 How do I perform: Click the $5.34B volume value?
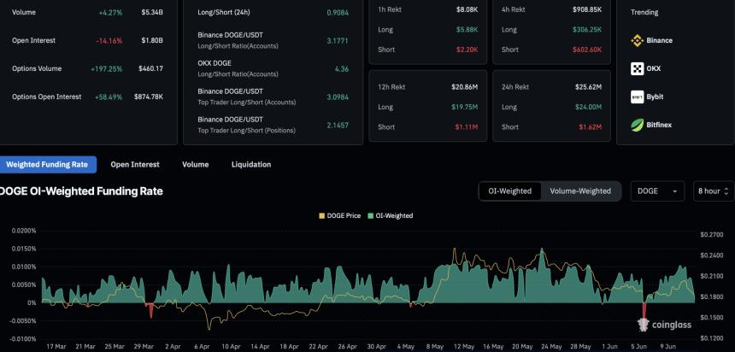coord(152,13)
